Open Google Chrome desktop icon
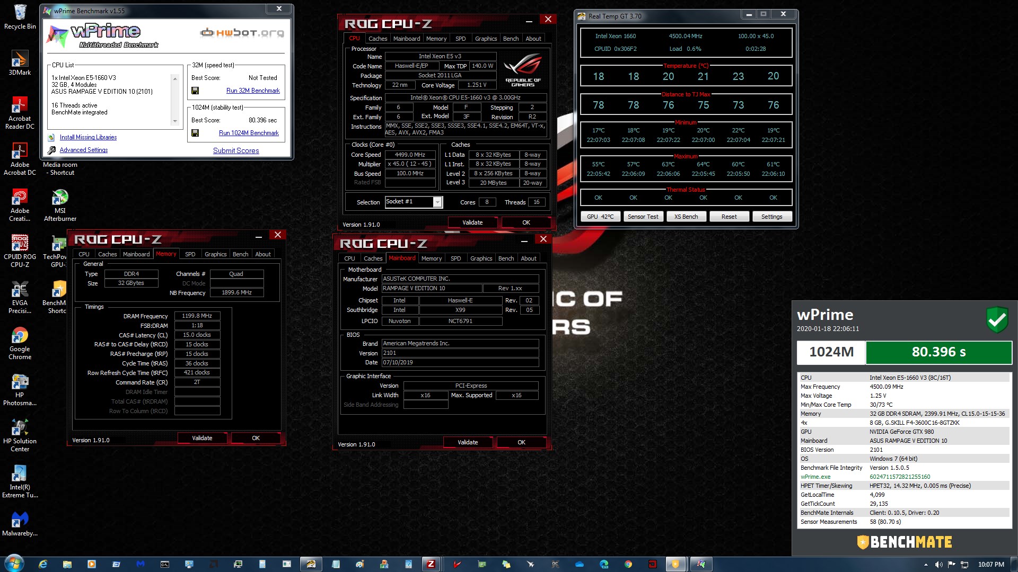1018x572 pixels. [20, 343]
